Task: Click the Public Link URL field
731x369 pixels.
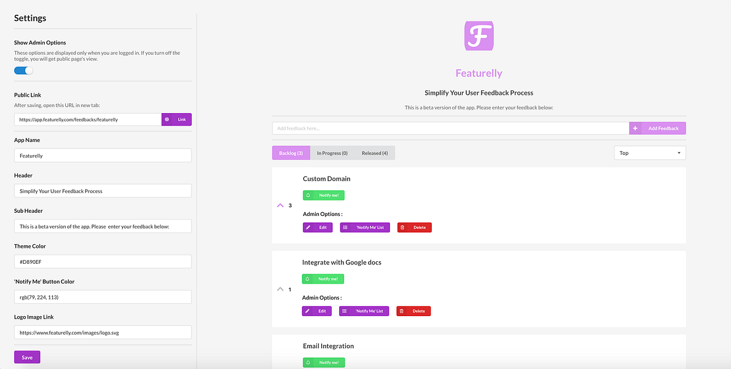Action: 88,119
